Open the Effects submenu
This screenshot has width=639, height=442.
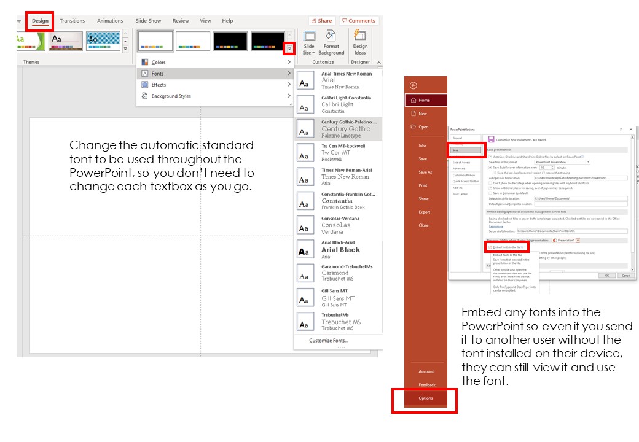[215, 85]
